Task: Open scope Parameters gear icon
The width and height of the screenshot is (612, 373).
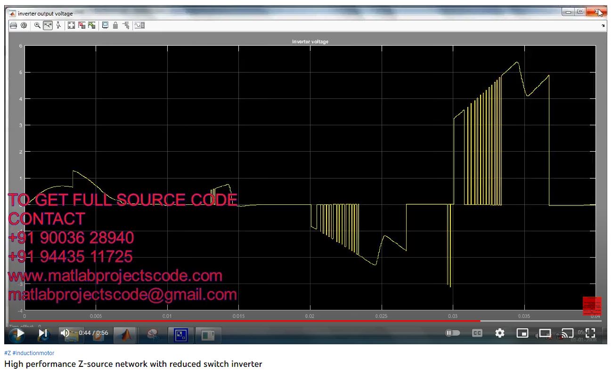Action: pos(24,25)
